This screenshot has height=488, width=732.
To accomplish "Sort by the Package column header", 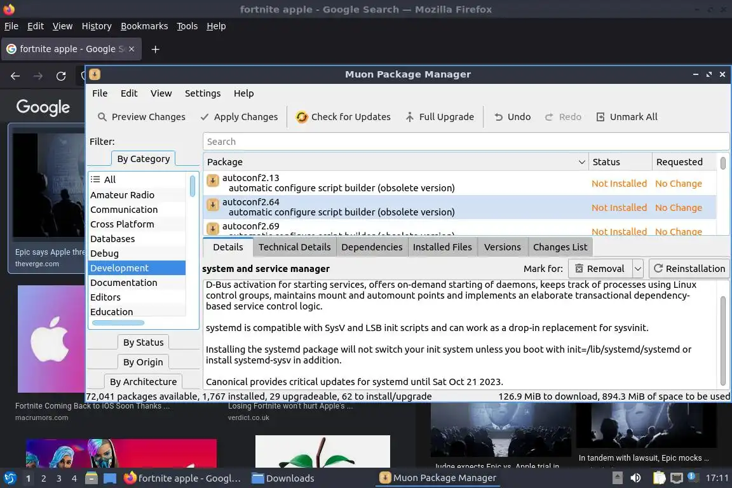I will [396, 161].
